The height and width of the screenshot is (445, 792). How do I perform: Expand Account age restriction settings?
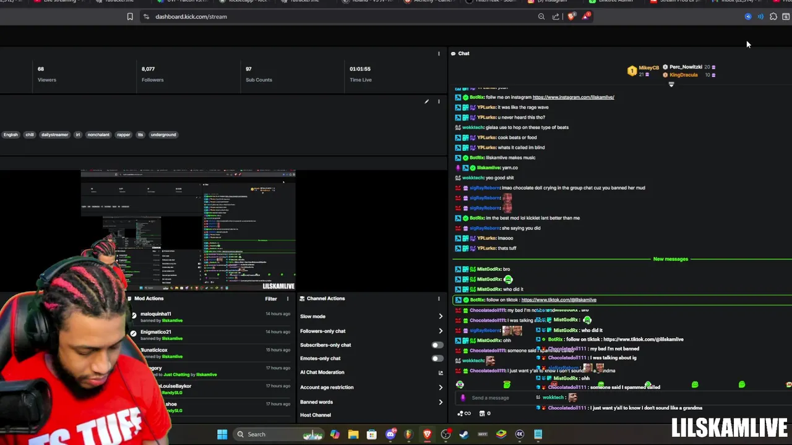click(x=441, y=388)
